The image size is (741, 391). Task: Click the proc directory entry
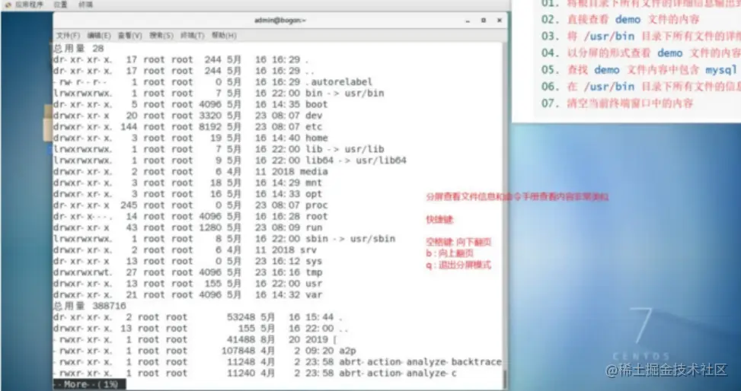pos(317,205)
